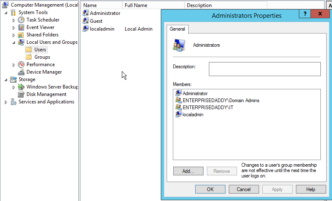
Task: Cancel the Administrators Properties dialog
Action: click(x=243, y=189)
